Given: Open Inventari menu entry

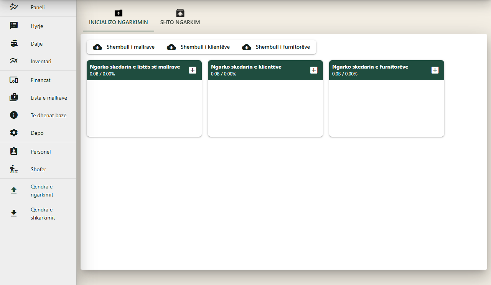Looking at the screenshot, I should [38, 61].
